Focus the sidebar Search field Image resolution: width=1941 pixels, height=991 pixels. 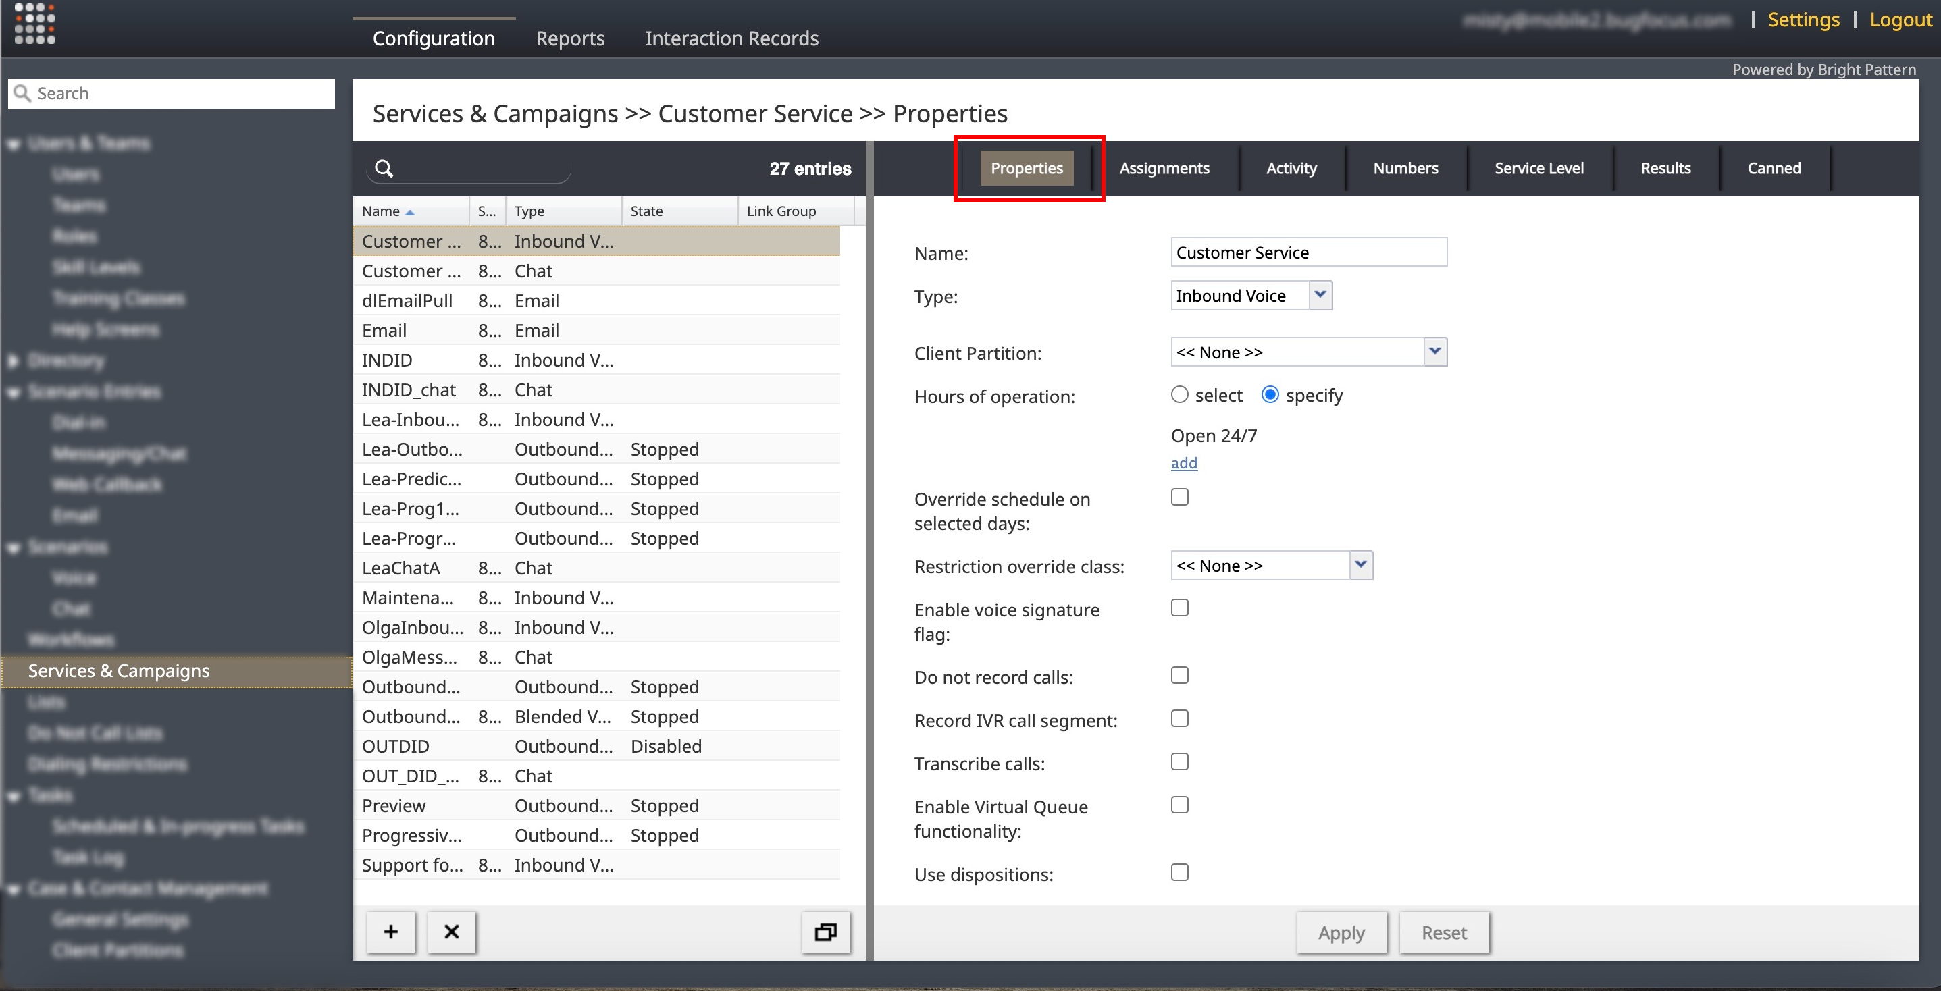click(172, 93)
